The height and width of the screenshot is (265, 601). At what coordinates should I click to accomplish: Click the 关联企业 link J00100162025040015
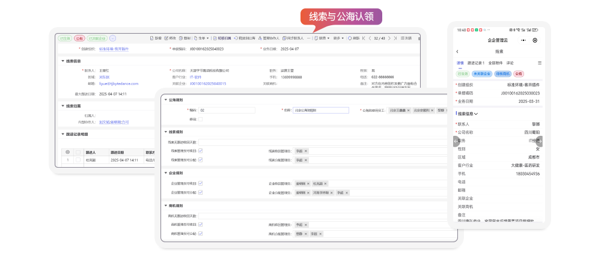[208, 84]
